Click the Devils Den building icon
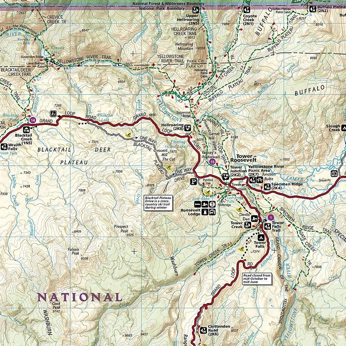This screenshot has height=346, width=346. tap(254, 218)
